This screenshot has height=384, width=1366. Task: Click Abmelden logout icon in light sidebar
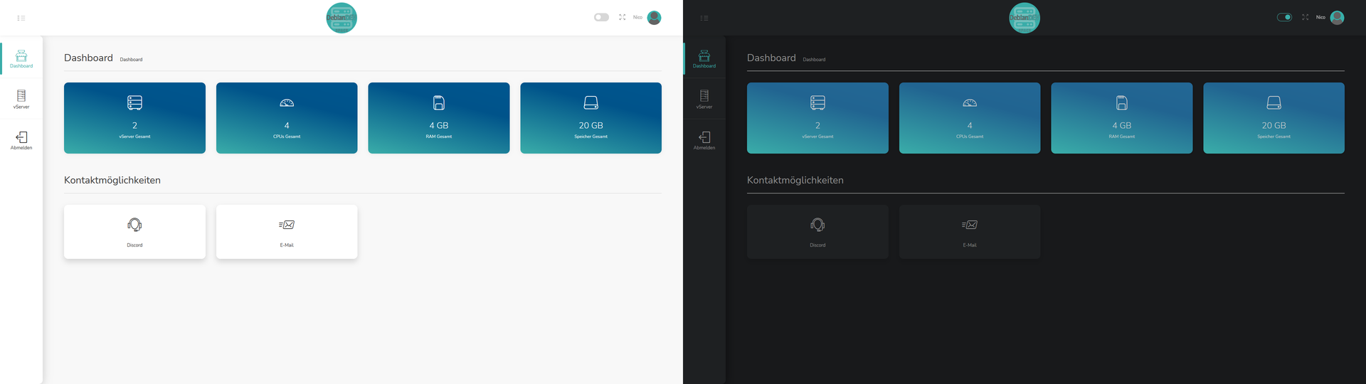point(21,137)
